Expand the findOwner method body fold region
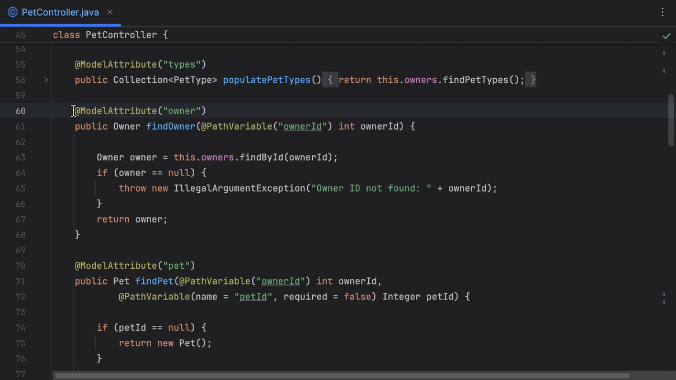Image resolution: width=676 pixels, height=380 pixels. (46, 126)
